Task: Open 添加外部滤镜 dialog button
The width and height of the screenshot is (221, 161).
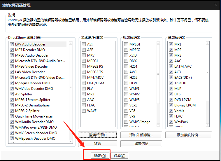Action: (141, 135)
